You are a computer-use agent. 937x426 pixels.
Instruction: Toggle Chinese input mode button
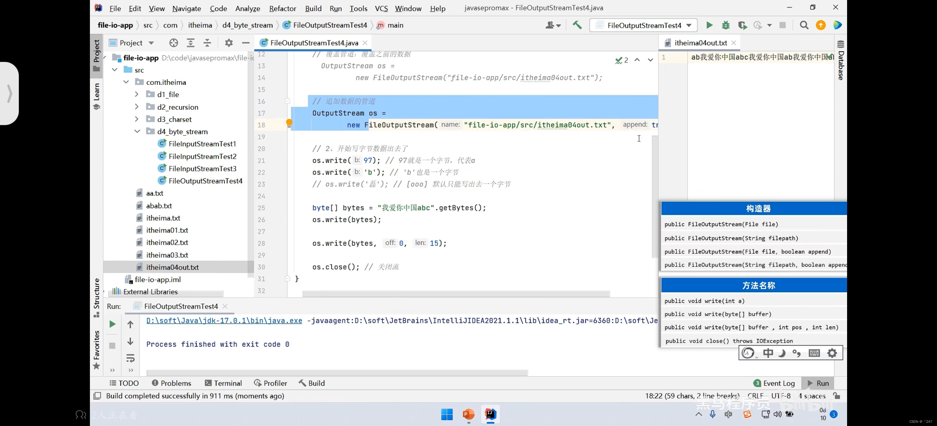(768, 353)
